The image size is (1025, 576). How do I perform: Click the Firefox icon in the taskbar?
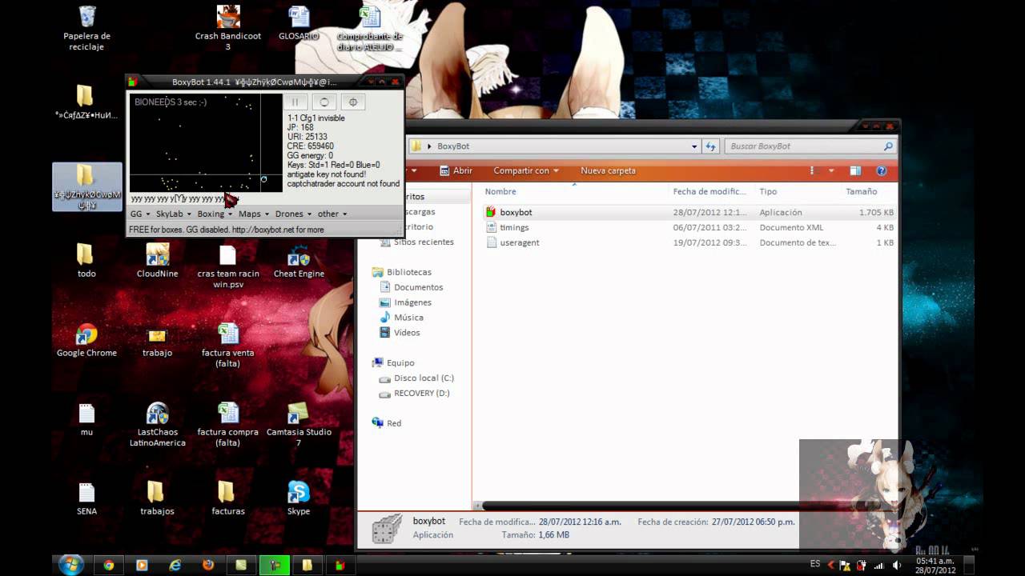coord(208,565)
